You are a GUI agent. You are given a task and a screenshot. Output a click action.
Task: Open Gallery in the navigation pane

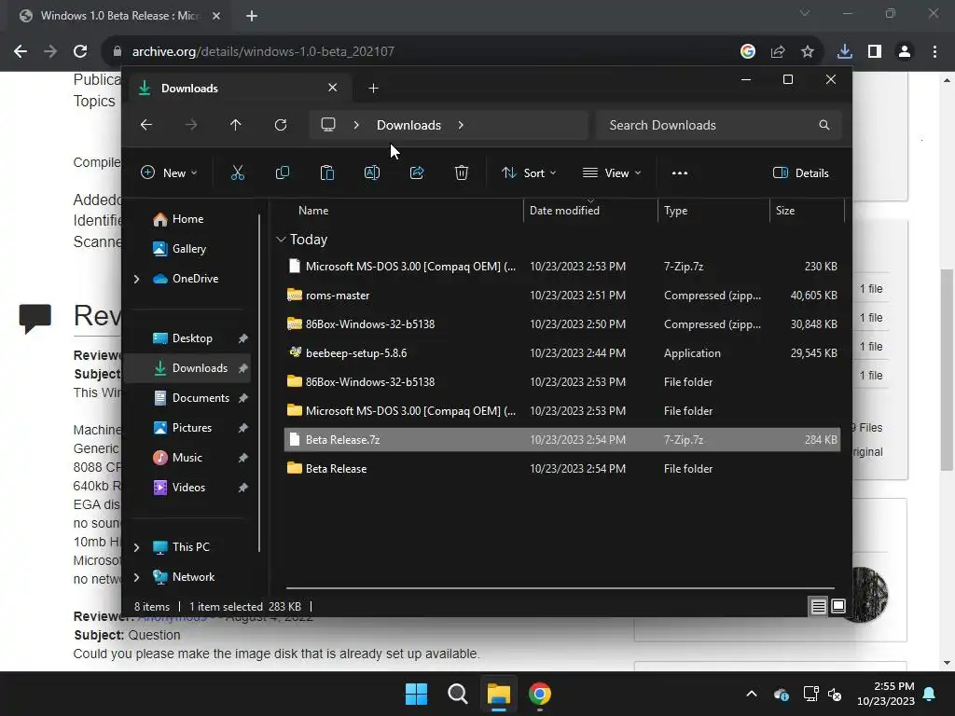(188, 249)
